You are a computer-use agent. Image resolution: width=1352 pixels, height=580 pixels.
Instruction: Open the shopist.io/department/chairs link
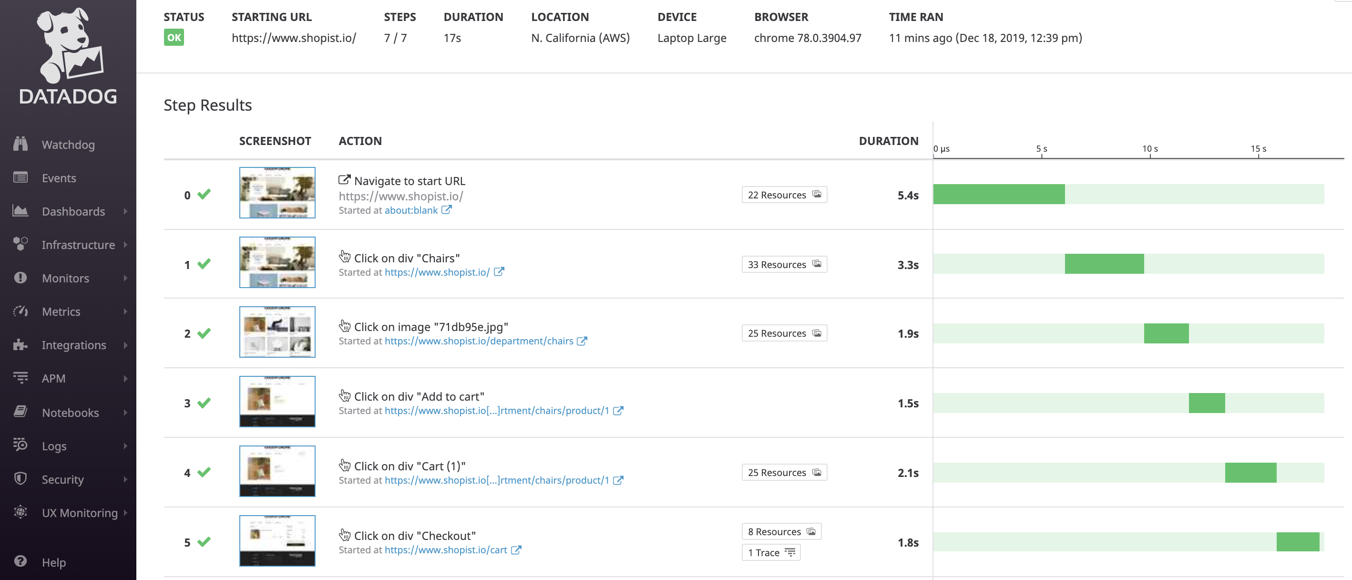coord(479,341)
